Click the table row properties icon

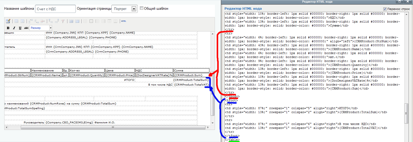(x=16, y=21)
